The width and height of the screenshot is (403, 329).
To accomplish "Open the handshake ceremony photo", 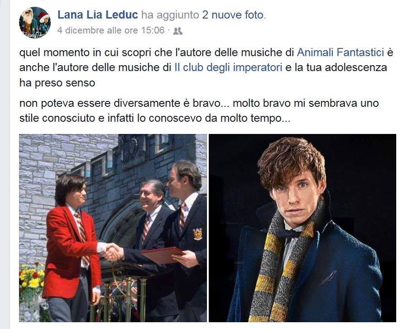I will click(113, 228).
